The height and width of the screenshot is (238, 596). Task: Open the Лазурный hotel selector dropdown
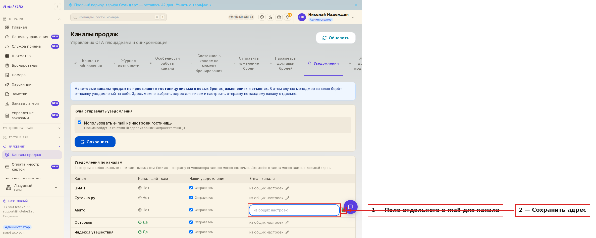32,188
